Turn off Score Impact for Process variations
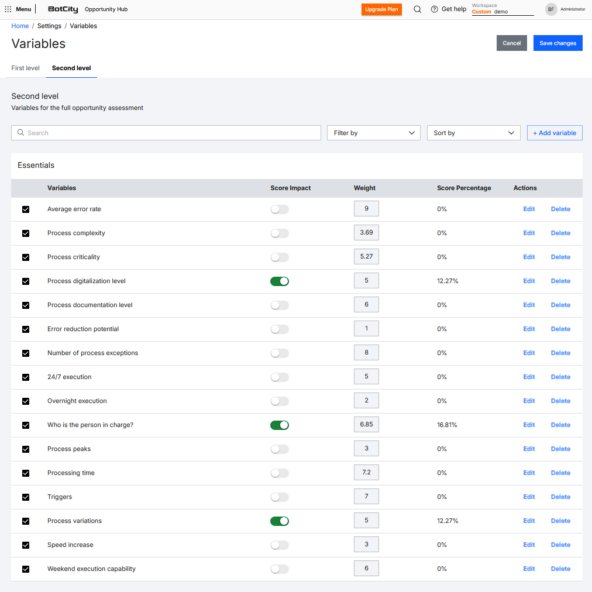592x592 pixels. (280, 521)
